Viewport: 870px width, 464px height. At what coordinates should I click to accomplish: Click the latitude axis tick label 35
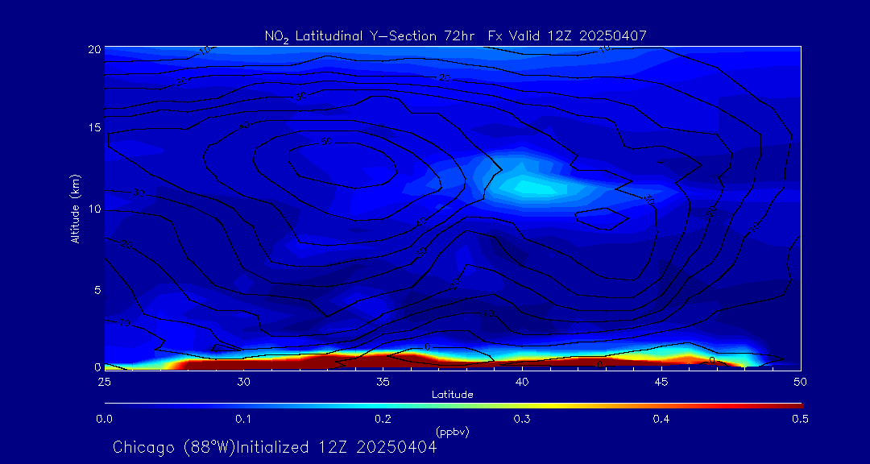click(x=383, y=381)
